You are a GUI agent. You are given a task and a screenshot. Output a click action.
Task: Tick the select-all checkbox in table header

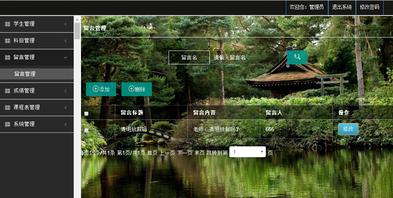click(86, 114)
